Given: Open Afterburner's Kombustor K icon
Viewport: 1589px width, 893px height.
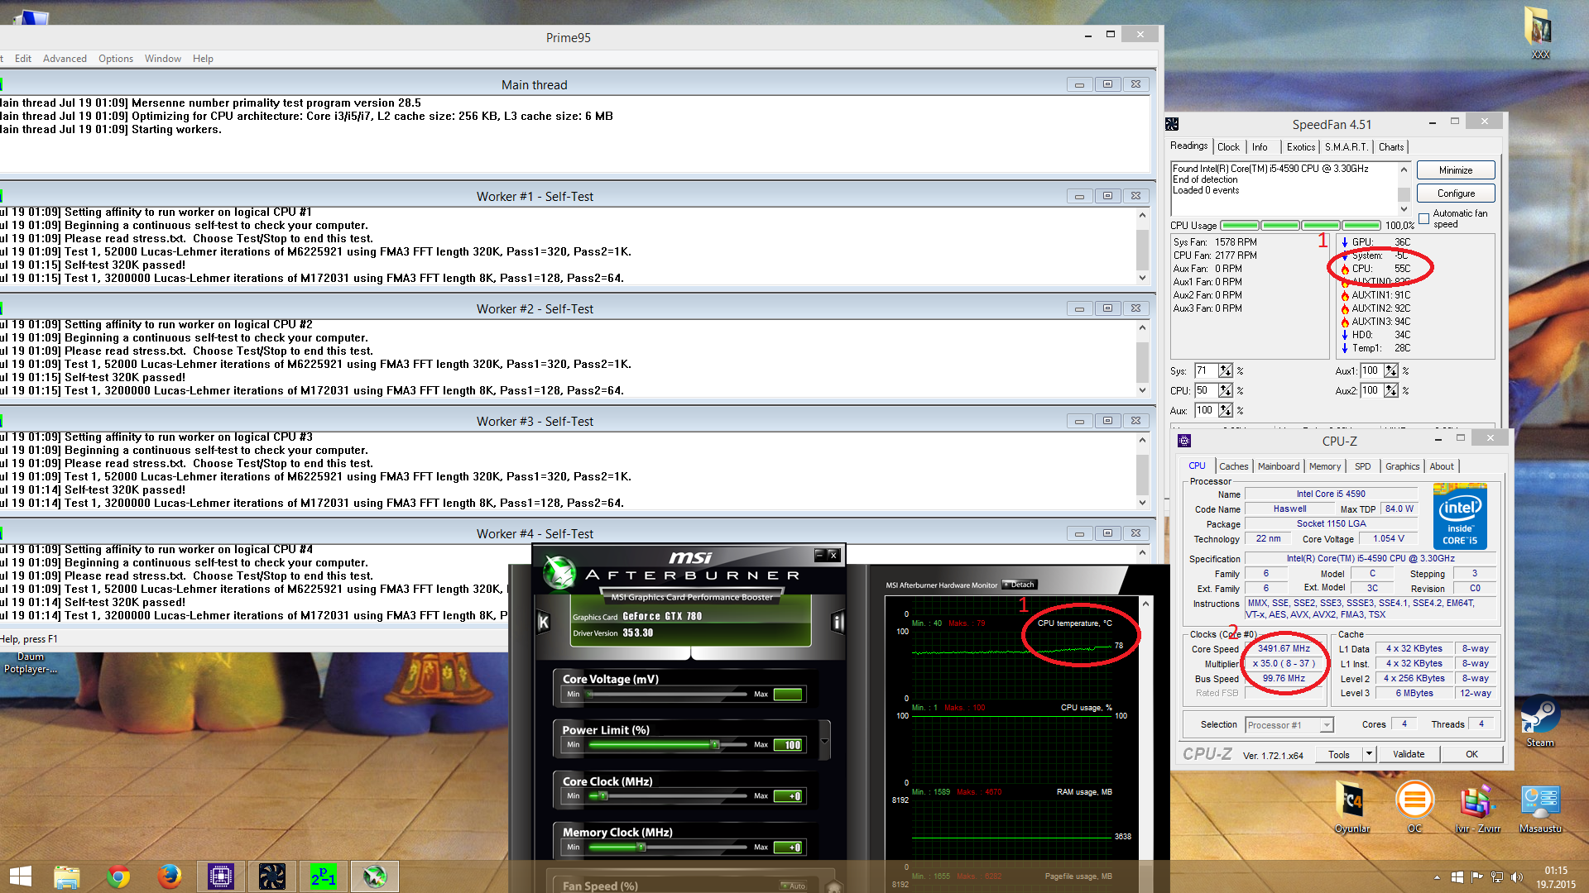Looking at the screenshot, I should [x=544, y=623].
